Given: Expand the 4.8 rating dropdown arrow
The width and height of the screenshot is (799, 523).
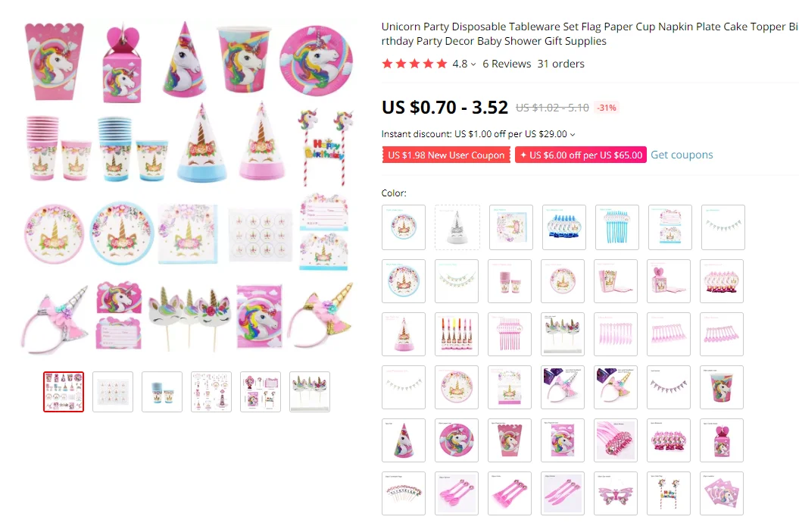Looking at the screenshot, I should (x=473, y=64).
